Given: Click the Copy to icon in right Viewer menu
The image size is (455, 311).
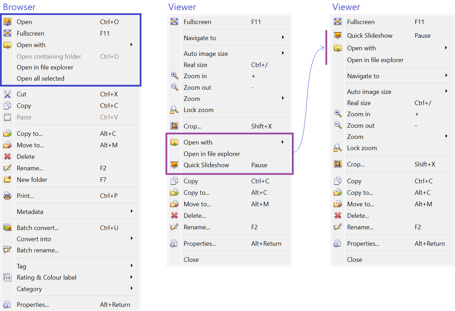Looking at the screenshot, I should point(338,193).
